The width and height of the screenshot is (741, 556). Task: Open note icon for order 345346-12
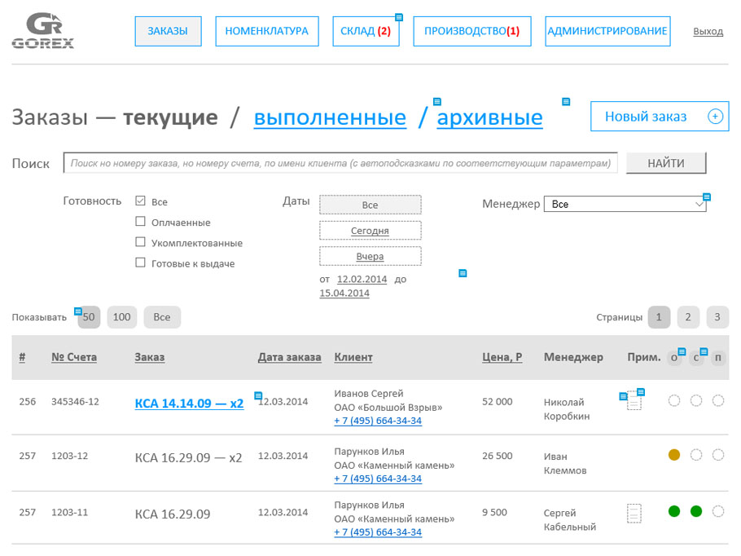pyautogui.click(x=634, y=402)
